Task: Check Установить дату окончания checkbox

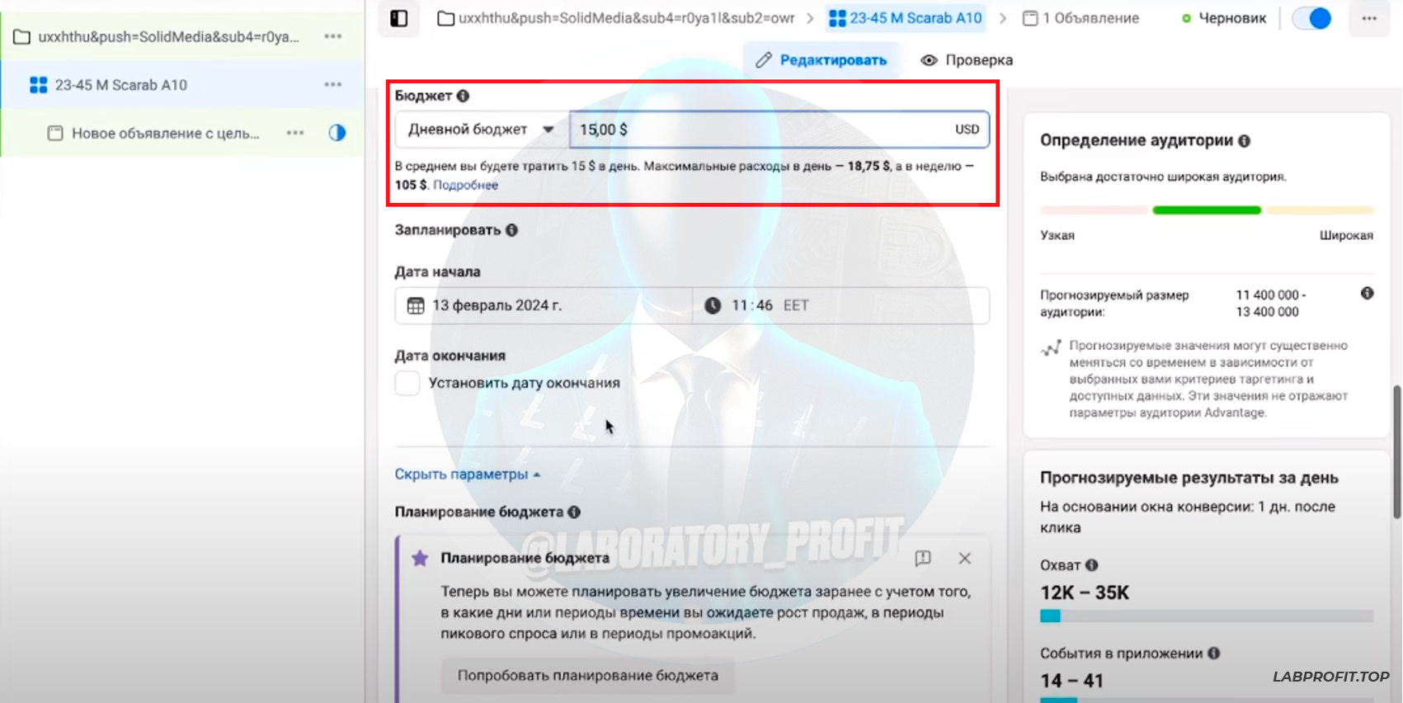Action: (x=407, y=383)
